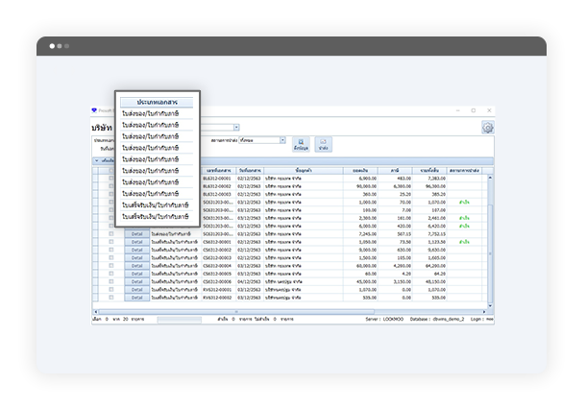This screenshot has width=586, height=408.
Task: Tick checkbox for row CS6312-00001
Action: [111, 242]
